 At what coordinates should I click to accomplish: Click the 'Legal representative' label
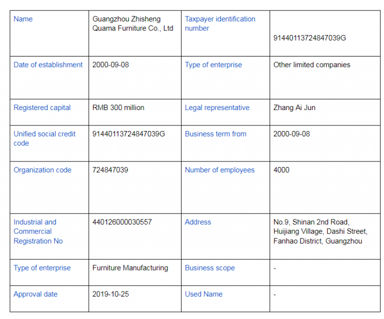217,107
